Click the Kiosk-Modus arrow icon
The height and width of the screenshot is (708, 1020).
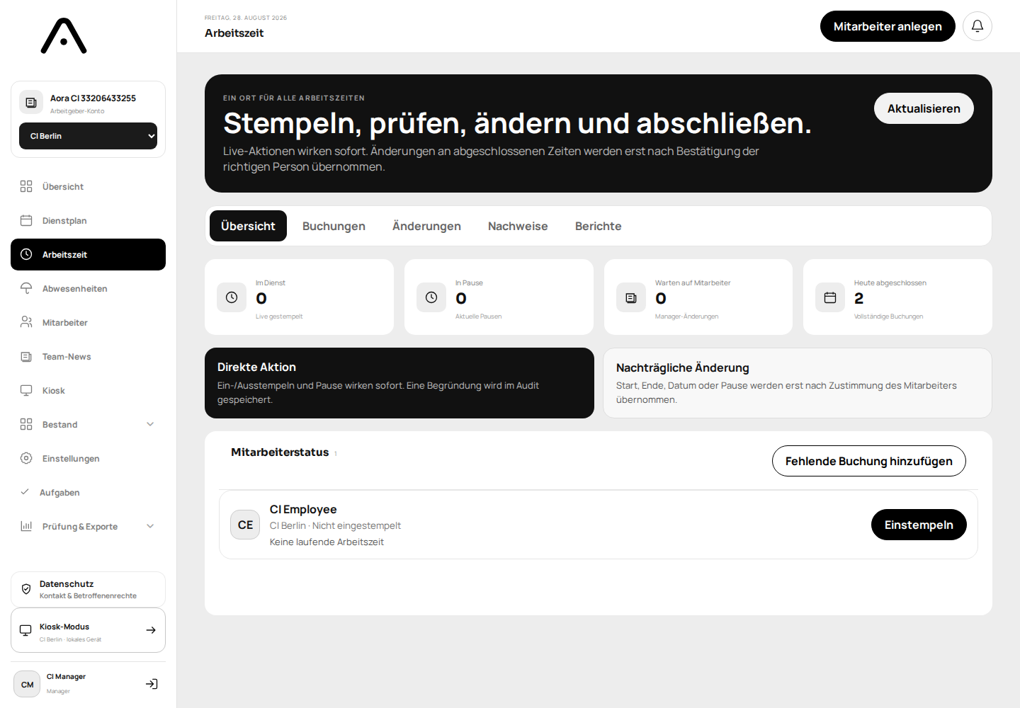pyautogui.click(x=151, y=630)
